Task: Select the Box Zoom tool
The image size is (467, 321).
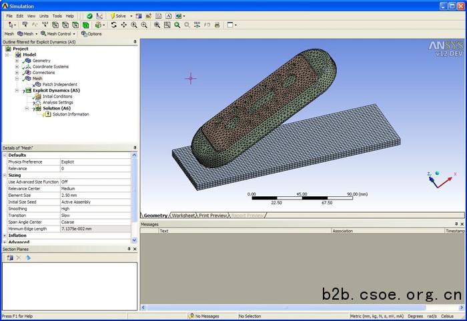Action: coord(167,25)
